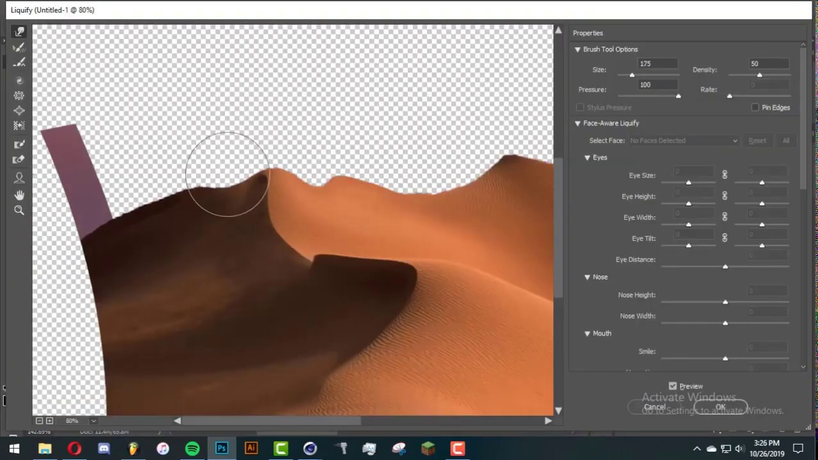Click the canvas scroll down arrow
Screen dimensions: 818x460
559,410
